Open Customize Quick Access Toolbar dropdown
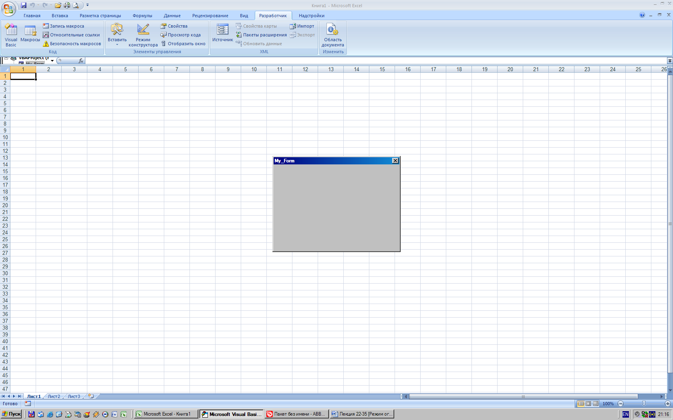This screenshot has width=673, height=420. pos(87,5)
